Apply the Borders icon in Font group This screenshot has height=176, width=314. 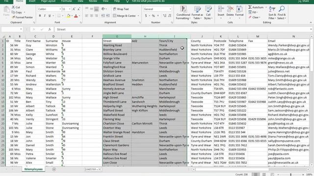(x=59, y=16)
